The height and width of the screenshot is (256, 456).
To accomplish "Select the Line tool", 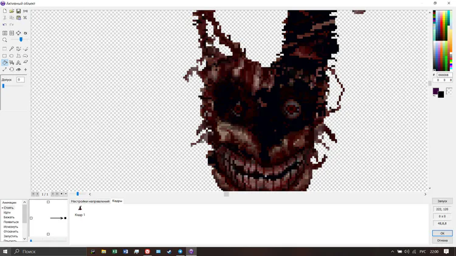I will [x=26, y=49].
